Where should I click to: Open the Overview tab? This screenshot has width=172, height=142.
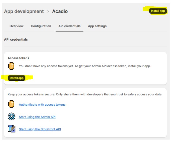click(17, 26)
